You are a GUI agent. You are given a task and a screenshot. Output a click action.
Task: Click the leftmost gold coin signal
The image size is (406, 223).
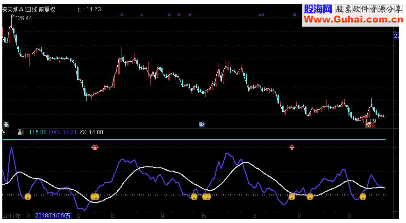[x=28, y=196]
